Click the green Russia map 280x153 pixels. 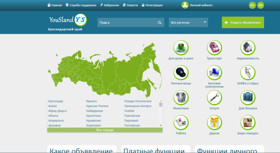105,70
